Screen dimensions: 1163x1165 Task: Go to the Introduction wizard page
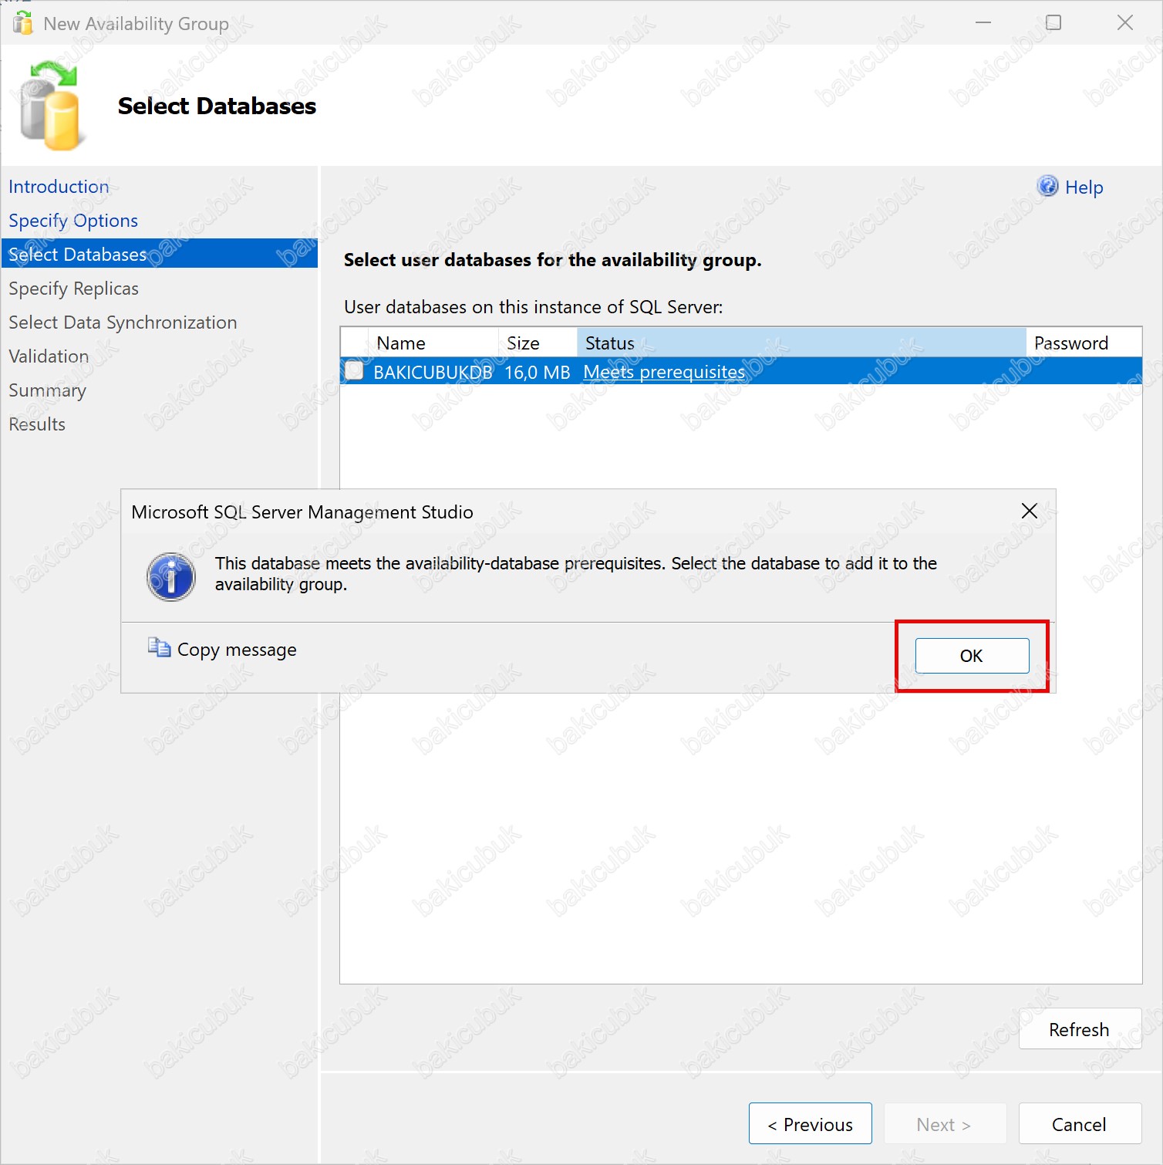point(59,187)
